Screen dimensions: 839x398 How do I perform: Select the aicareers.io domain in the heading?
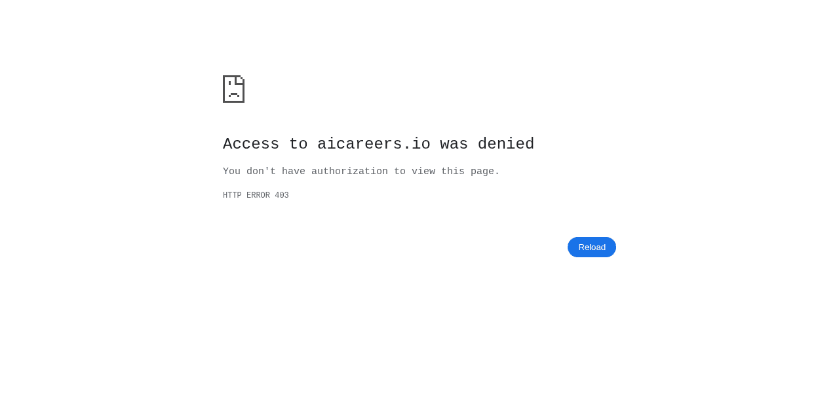374,144
